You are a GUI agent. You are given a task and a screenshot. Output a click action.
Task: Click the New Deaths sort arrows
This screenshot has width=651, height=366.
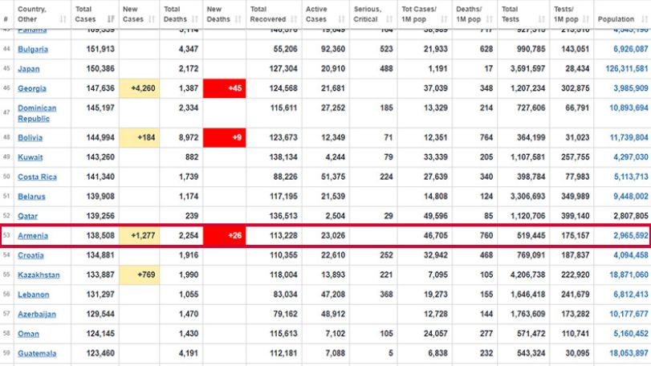point(238,19)
